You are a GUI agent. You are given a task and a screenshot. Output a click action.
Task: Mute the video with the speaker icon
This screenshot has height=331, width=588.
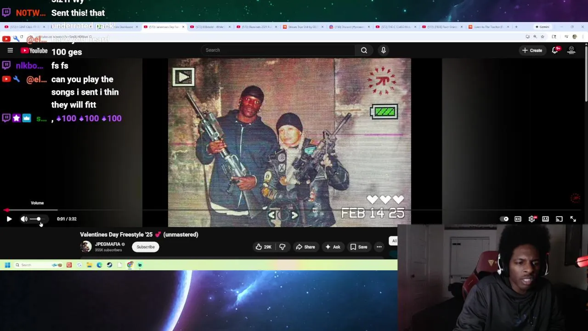(24, 219)
